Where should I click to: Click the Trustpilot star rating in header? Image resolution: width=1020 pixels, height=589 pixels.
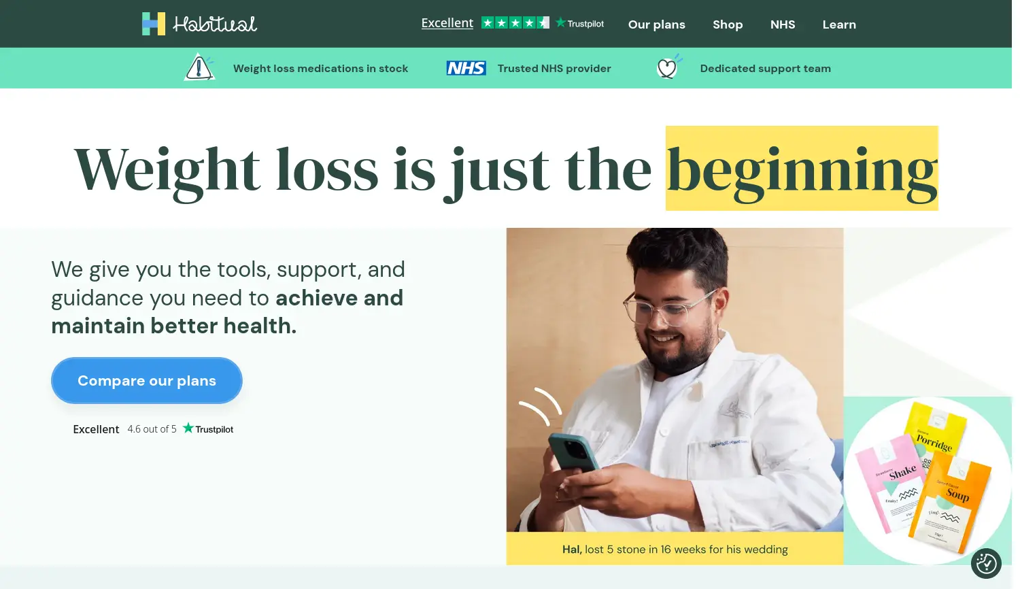[x=515, y=23]
